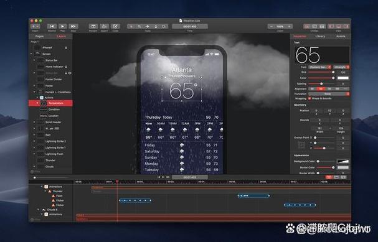This screenshot has width=378, height=242.
Task: Switch to the Layers tab
Action: pyautogui.click(x=61, y=36)
